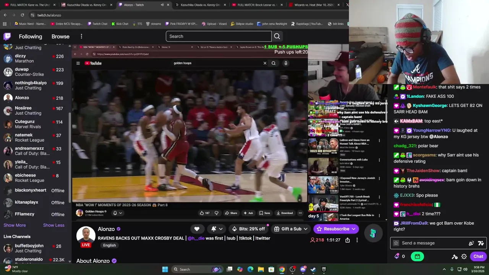Open the YouTube hamburger menu in stream
This screenshot has height=275, width=489.
(x=78, y=63)
